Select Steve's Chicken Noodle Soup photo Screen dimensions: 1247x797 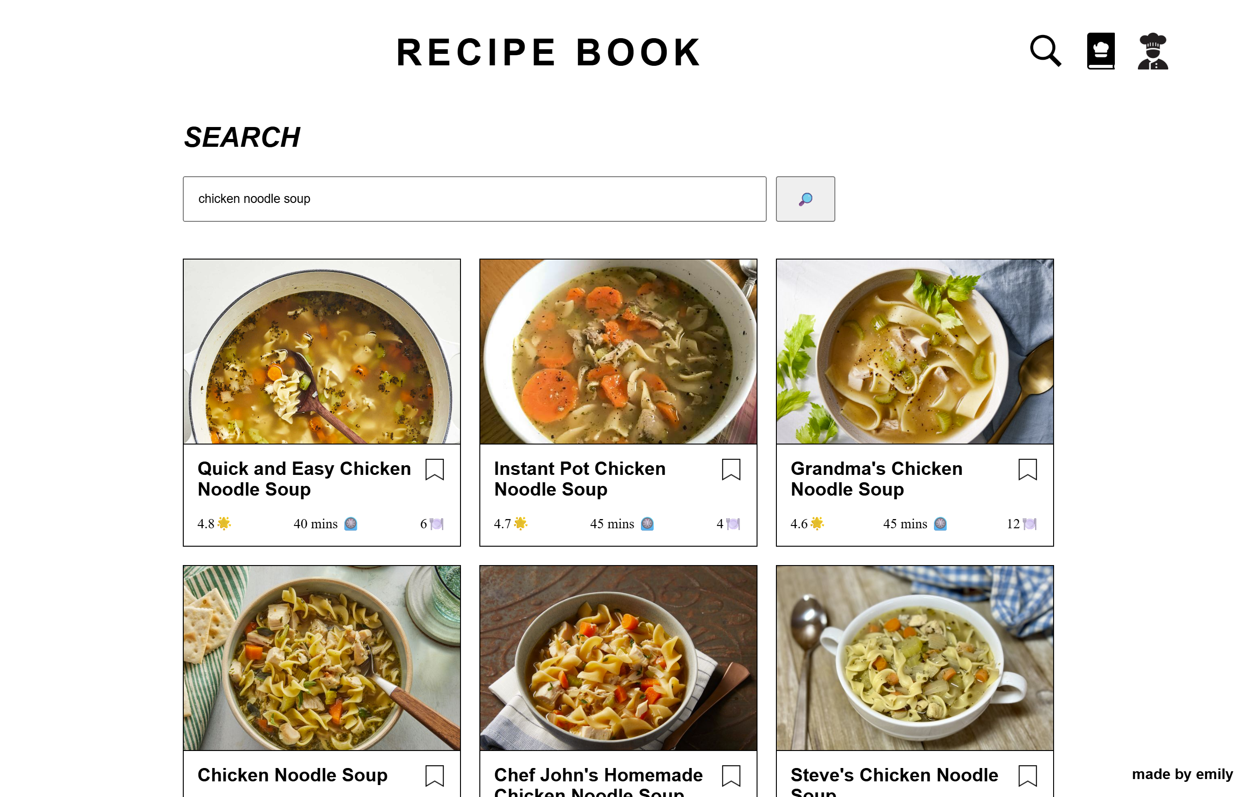(915, 657)
